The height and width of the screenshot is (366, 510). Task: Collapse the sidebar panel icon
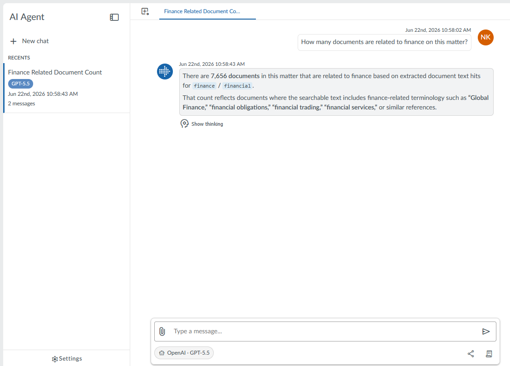click(x=114, y=17)
